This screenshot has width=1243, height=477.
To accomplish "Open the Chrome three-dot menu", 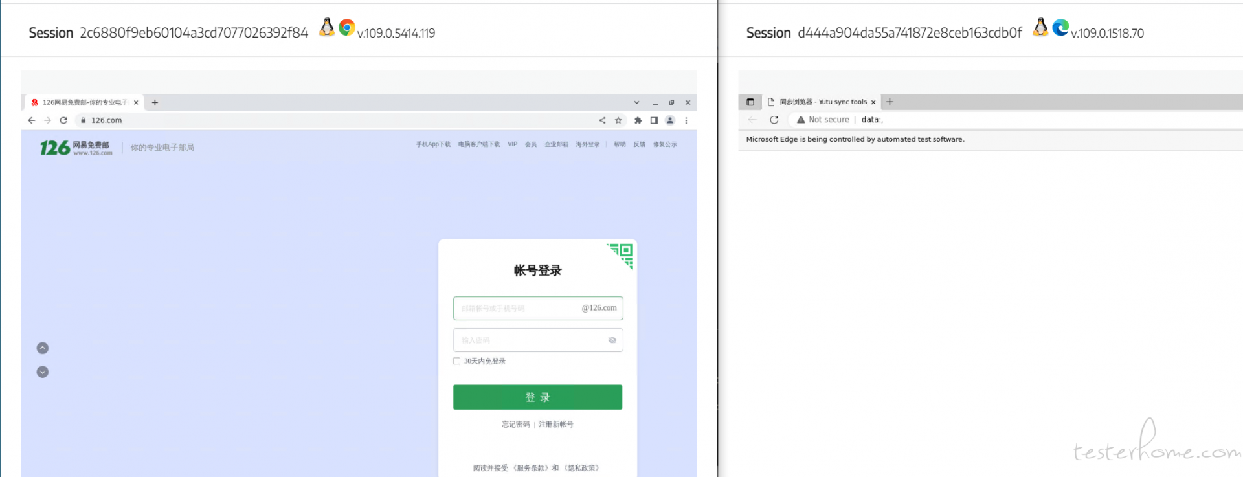I will (x=686, y=120).
